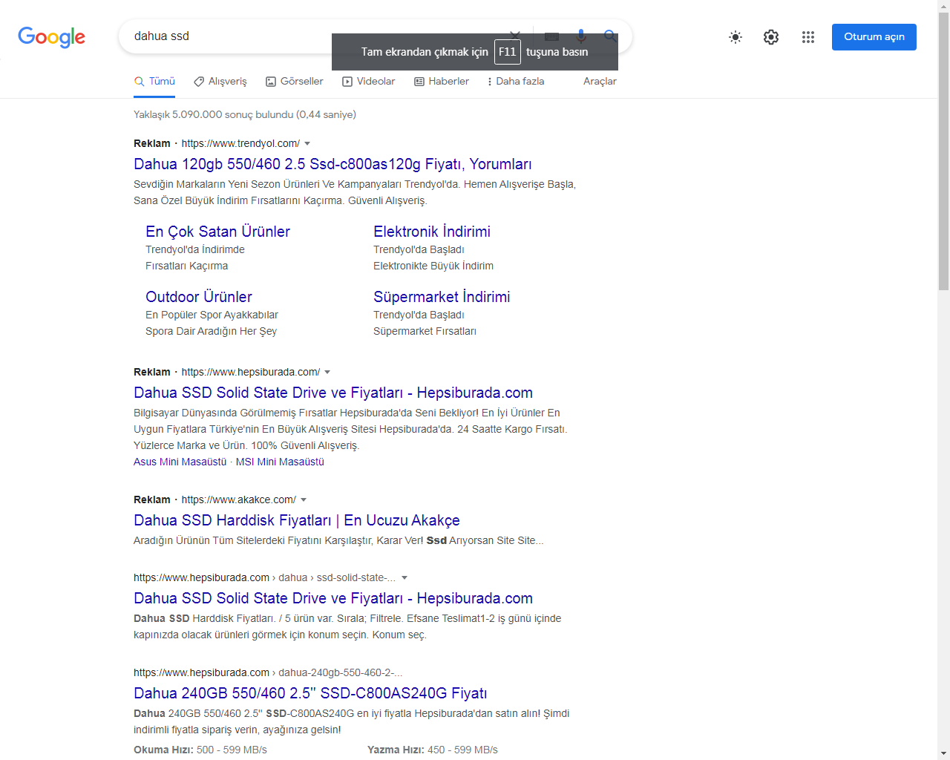Viewport: 950px width, 760px height.
Task: Switch to the Alışveriş tab
Action: pyautogui.click(x=220, y=82)
